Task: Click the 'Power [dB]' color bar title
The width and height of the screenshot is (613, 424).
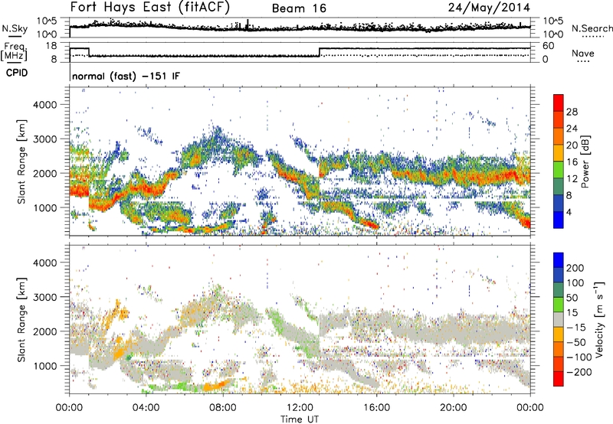Action: click(x=585, y=161)
